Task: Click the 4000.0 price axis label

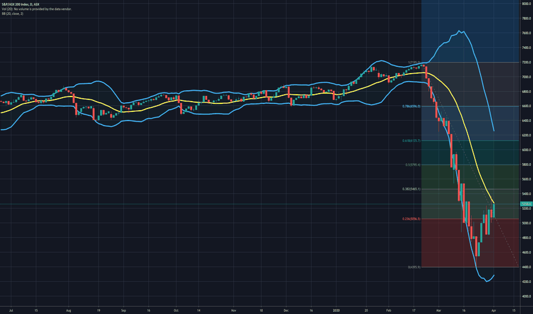Action: (x=526, y=296)
